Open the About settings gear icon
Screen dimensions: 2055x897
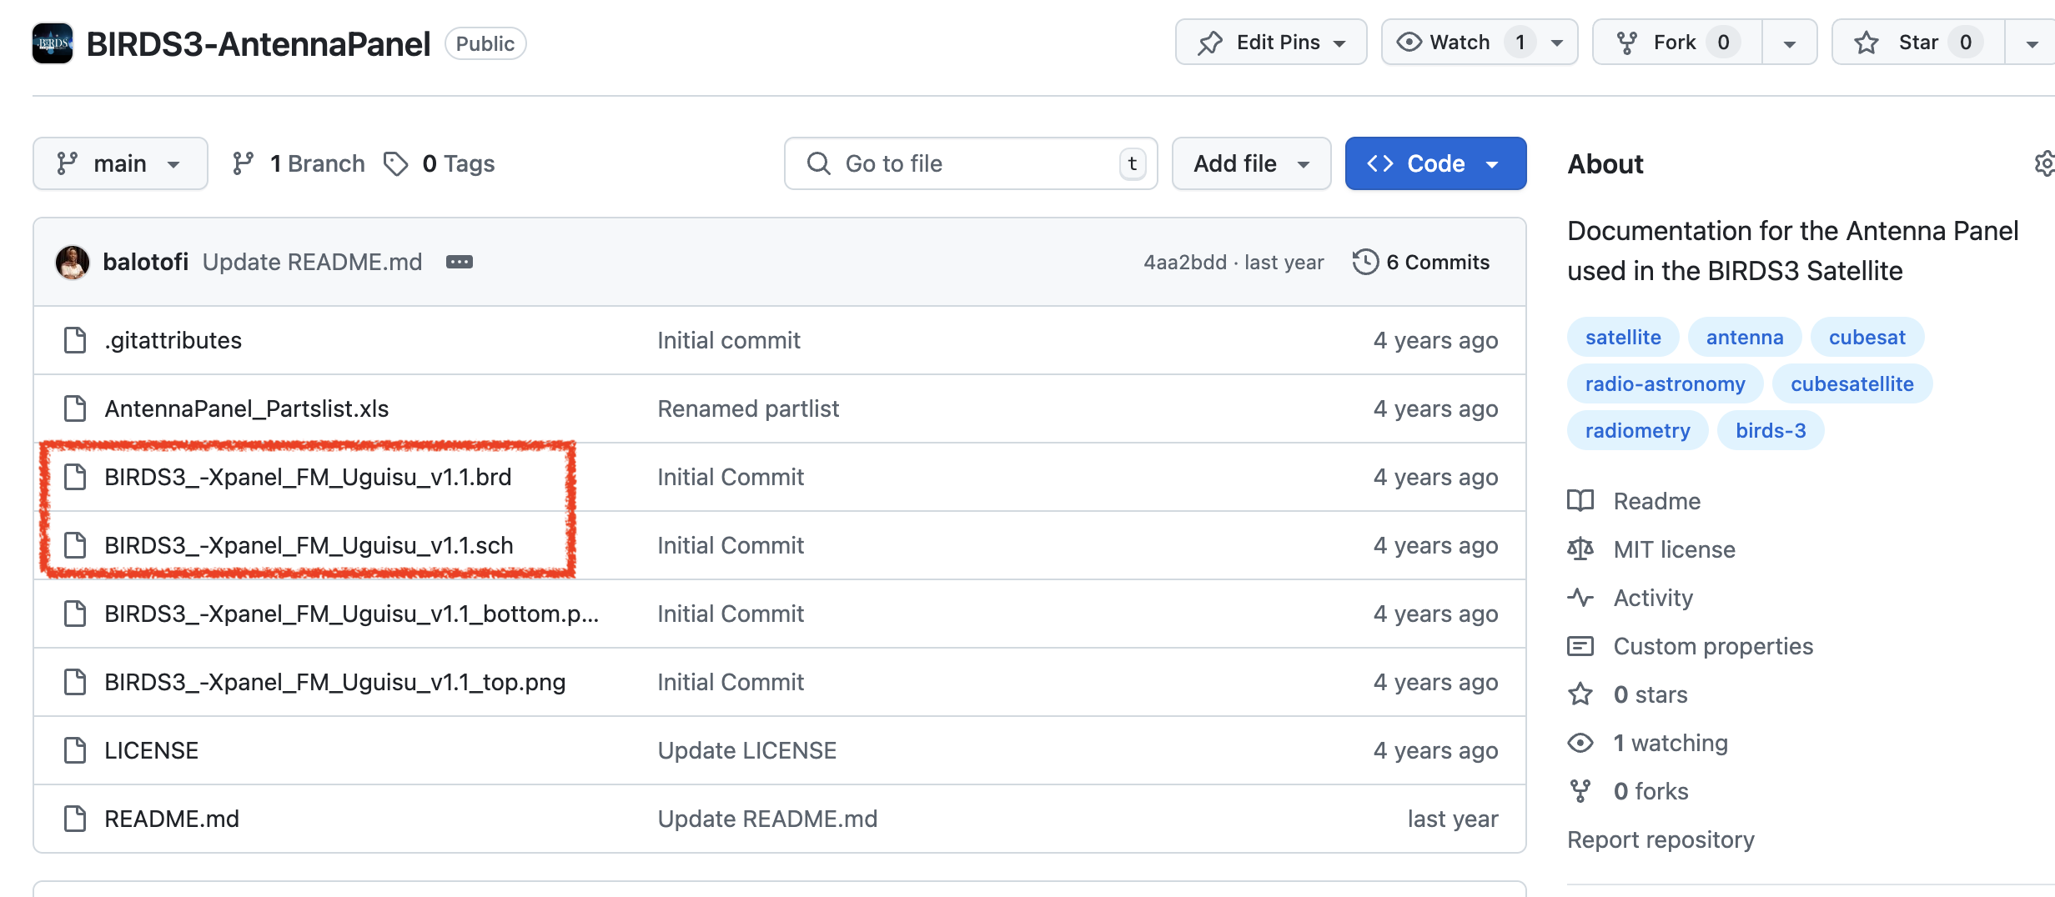coord(2045,163)
